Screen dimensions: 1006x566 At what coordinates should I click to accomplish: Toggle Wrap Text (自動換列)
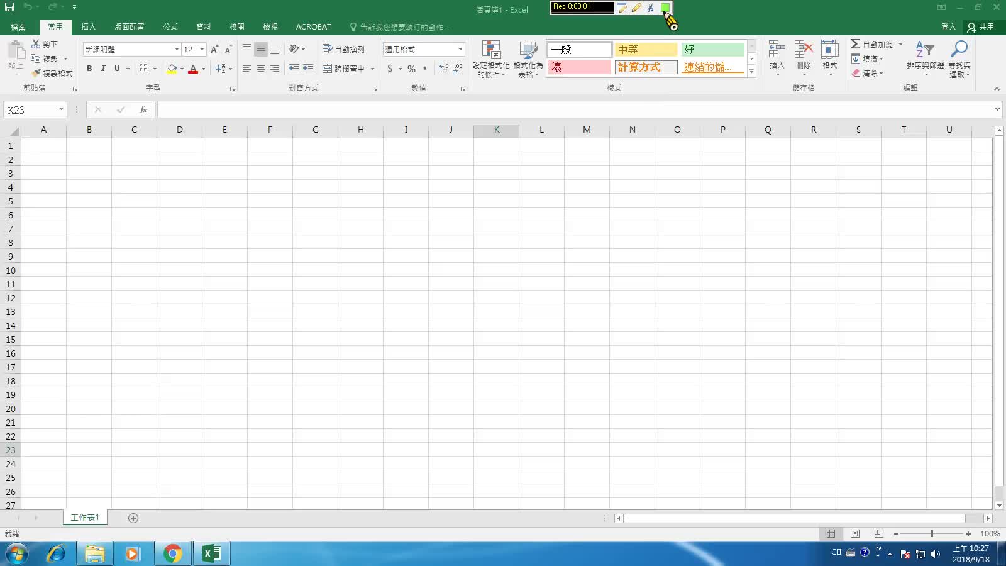[343, 49]
